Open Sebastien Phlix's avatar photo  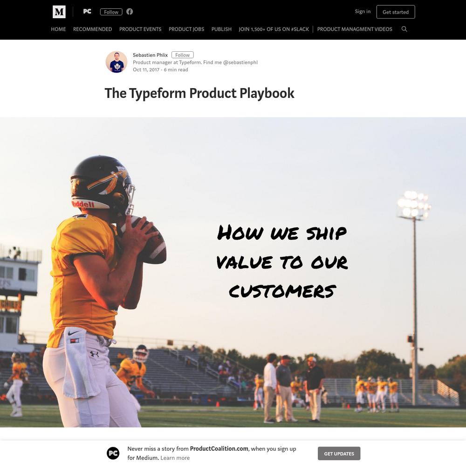[x=116, y=62]
